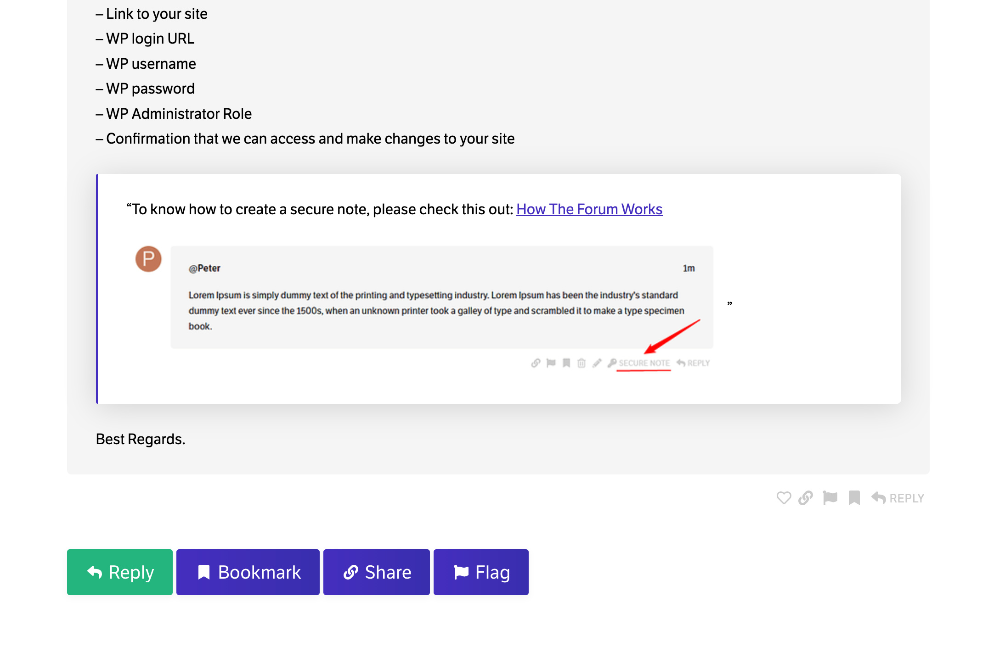Click SECURE NOTE in the embedded screenshot
The height and width of the screenshot is (658, 1005).
pyautogui.click(x=644, y=363)
